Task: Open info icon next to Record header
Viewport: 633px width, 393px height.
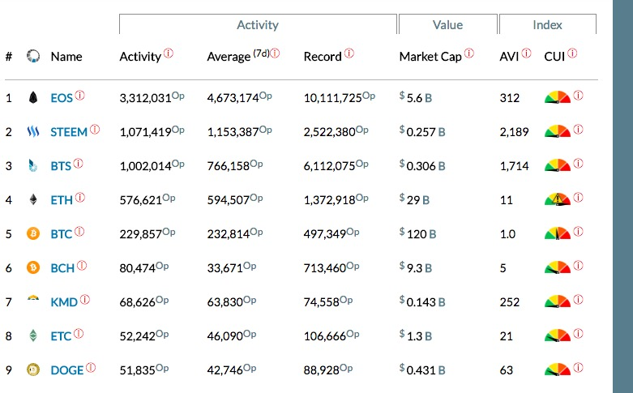Action: coord(349,53)
